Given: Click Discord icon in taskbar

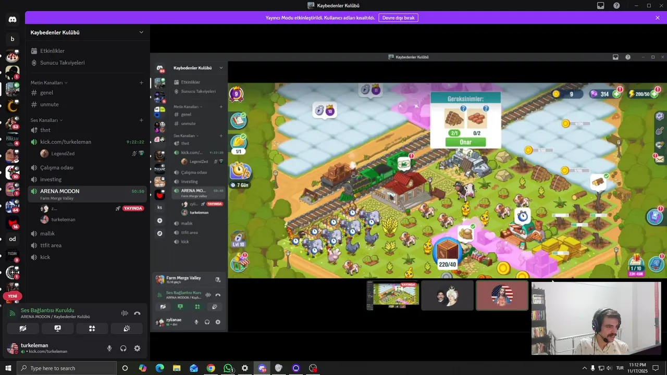Looking at the screenshot, I should pos(262,368).
